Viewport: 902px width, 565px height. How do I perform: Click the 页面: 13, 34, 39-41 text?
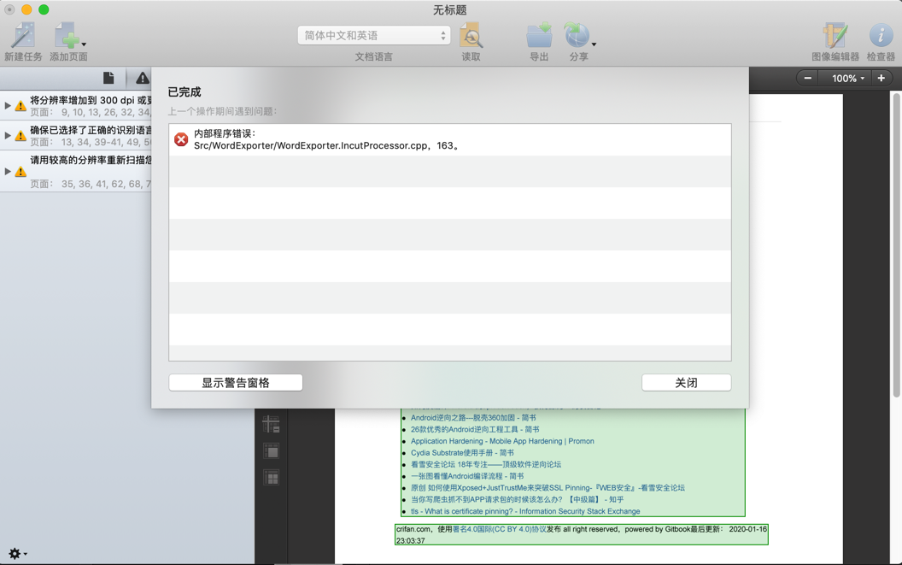click(x=91, y=142)
